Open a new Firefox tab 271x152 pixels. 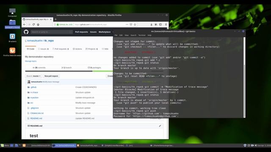[55, 19]
